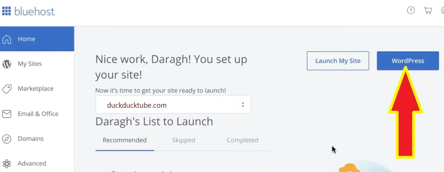Open the duckducktube.com site selector dropdown
444x172 pixels.
[173, 105]
